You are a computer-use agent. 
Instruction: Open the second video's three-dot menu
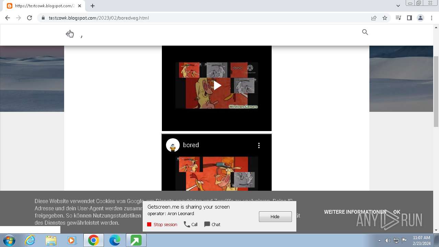pos(259,145)
